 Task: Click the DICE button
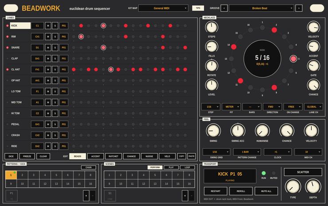[11, 156]
